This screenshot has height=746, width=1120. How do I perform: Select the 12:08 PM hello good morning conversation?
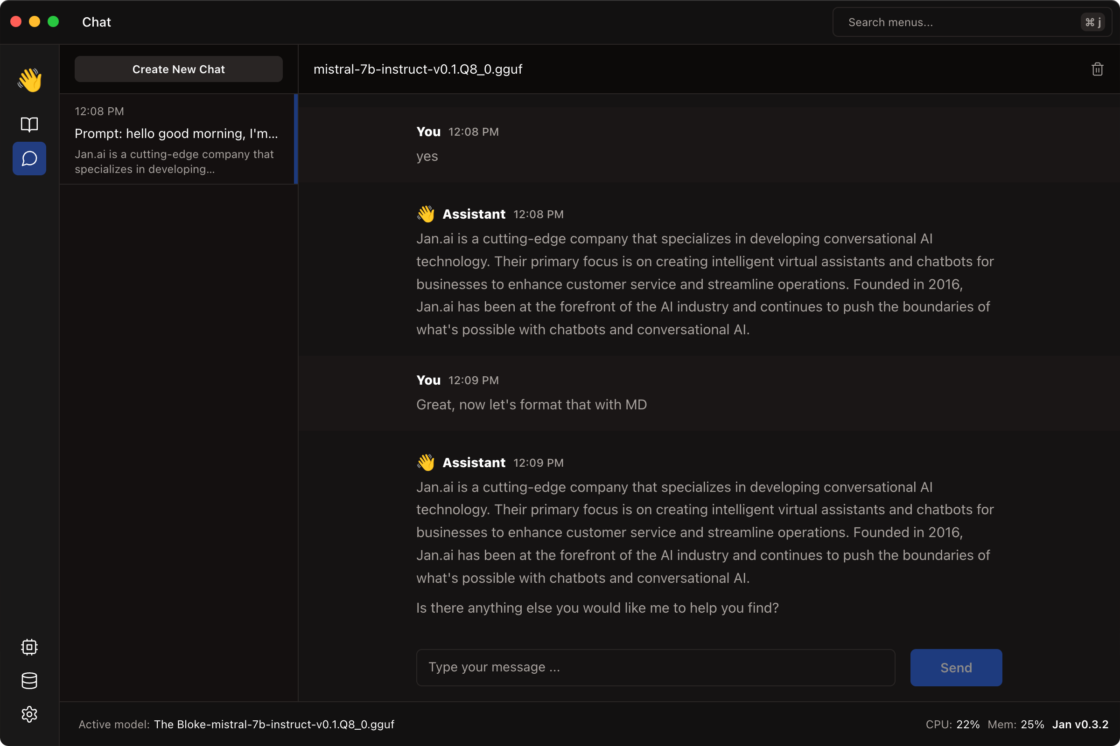pyautogui.click(x=177, y=139)
